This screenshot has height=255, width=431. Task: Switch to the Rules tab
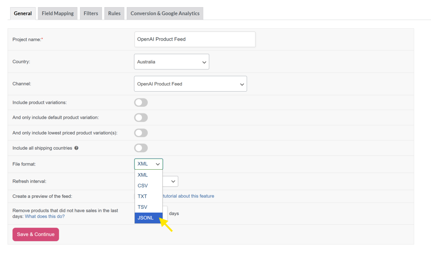(114, 13)
